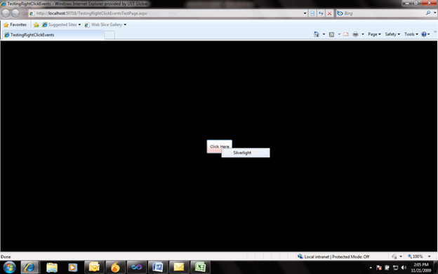Switch to Internet Explorer in taskbar

(x=29, y=267)
